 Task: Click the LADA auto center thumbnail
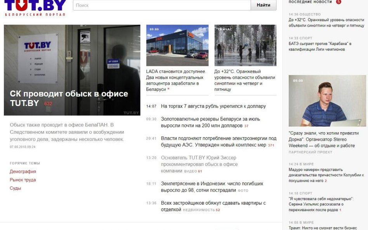[x=177, y=45]
